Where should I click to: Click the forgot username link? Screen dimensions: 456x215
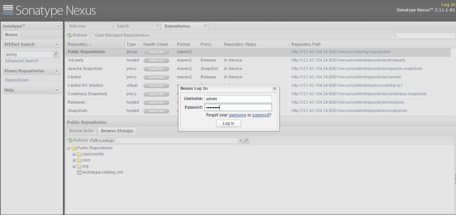click(237, 115)
